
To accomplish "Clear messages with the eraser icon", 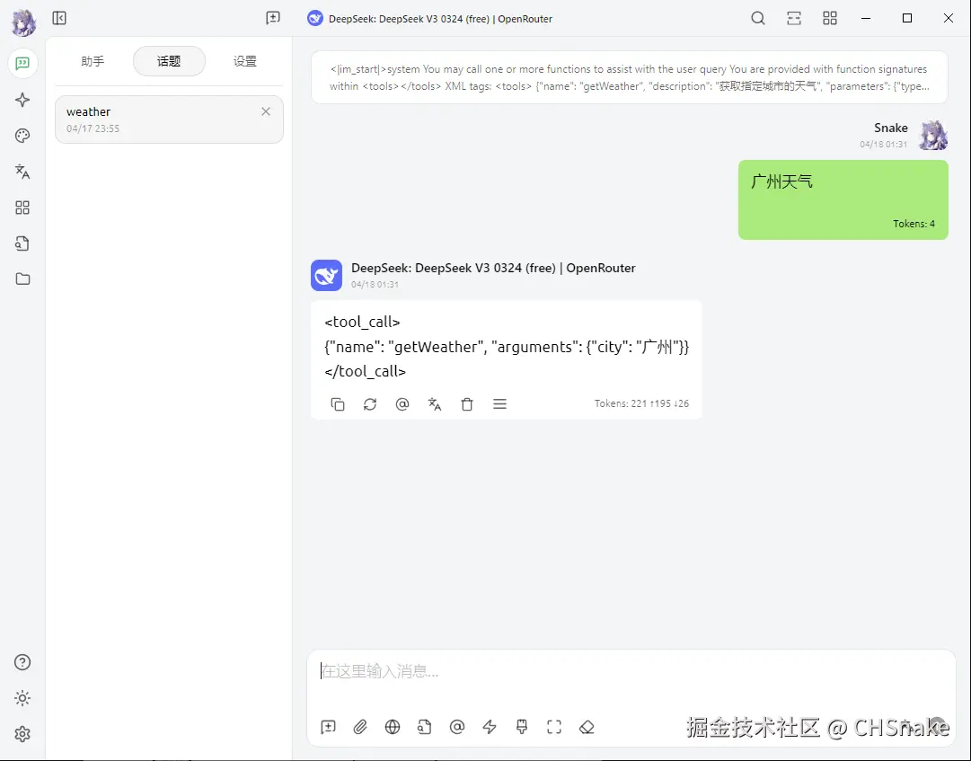I will click(x=587, y=727).
